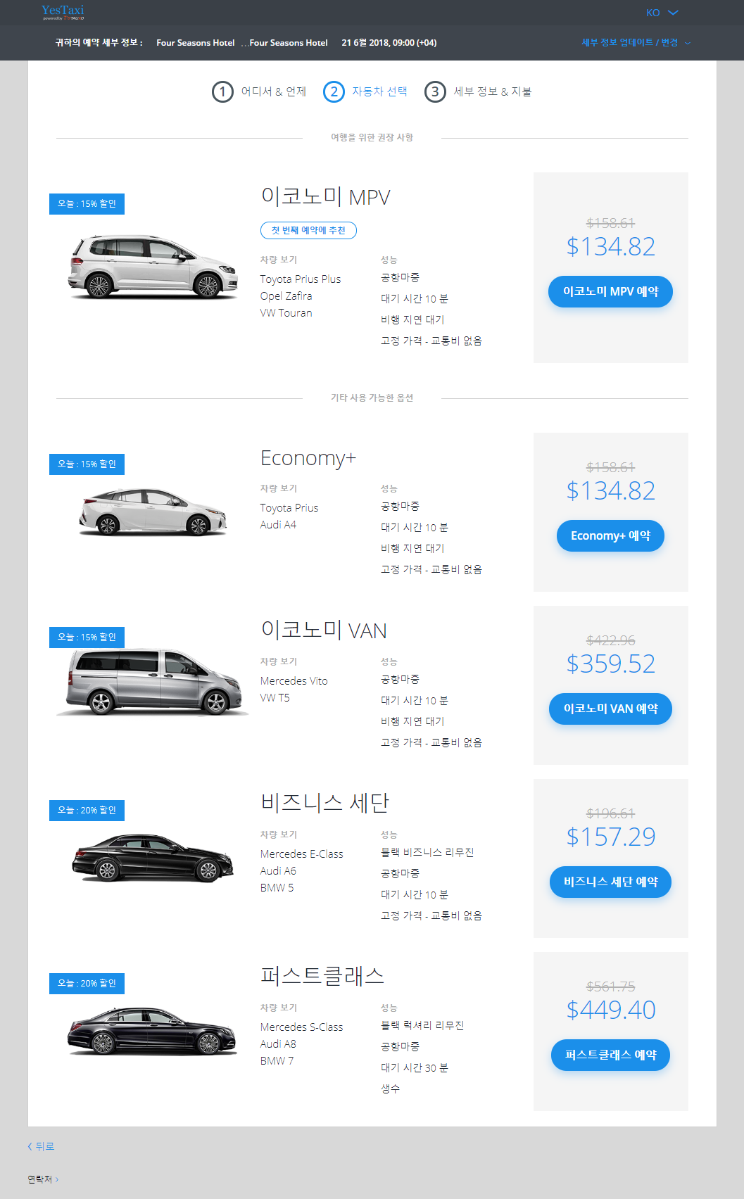Click the 첫 번째 예약에 추천 badge

click(308, 231)
